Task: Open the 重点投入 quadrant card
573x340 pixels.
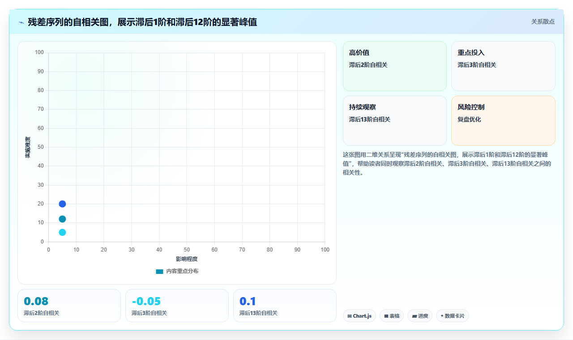Action: [x=503, y=66]
